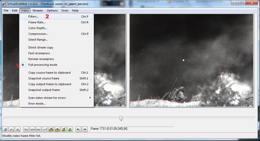Screen dimensions: 260x141
Task: Close the open Video menu
Action: [25, 10]
